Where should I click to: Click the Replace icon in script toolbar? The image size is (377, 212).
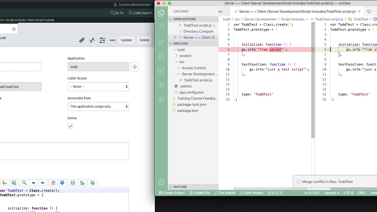click(5, 183)
